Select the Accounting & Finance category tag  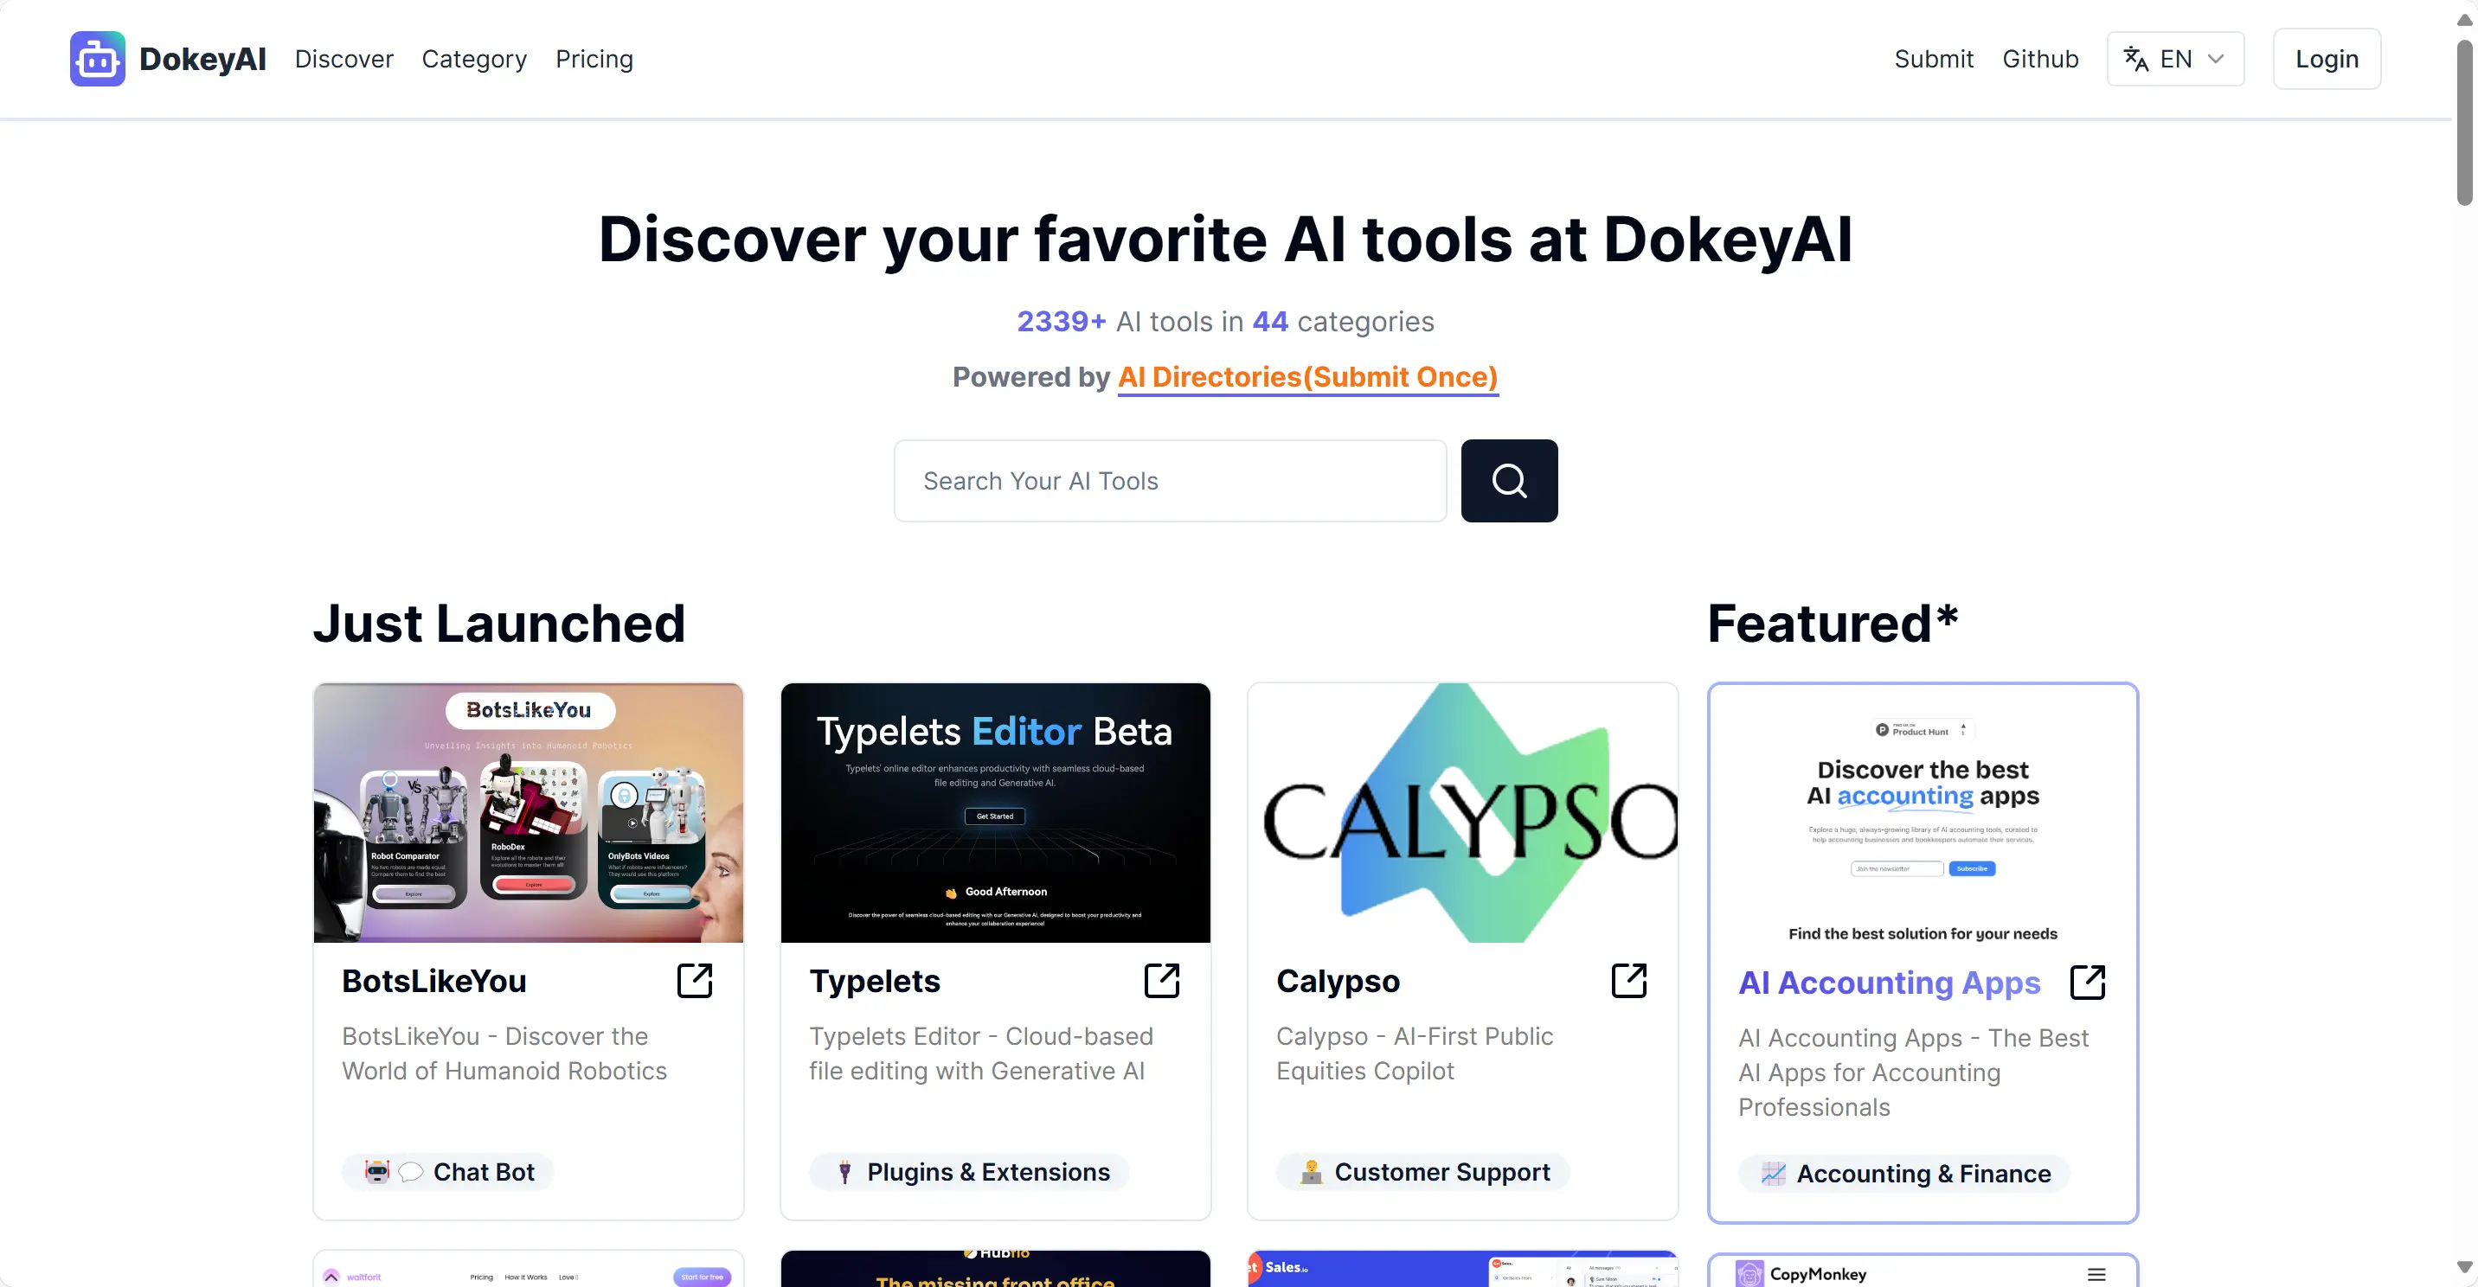[1903, 1174]
